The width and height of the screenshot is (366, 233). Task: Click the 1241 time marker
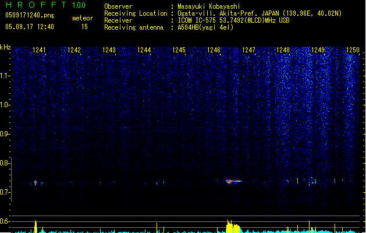point(39,50)
